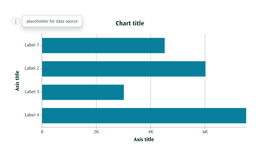Click the horizontal Axis title
Image resolution: width=267 pixels, height=155 pixels.
(144, 139)
